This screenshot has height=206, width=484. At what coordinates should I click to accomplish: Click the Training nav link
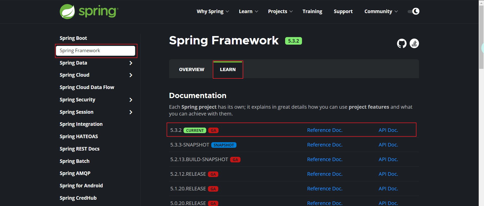(x=312, y=11)
